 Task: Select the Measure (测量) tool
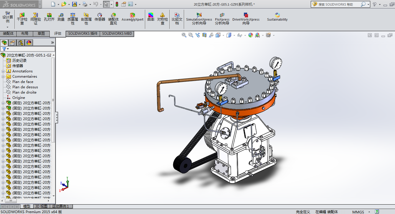click(x=61, y=17)
